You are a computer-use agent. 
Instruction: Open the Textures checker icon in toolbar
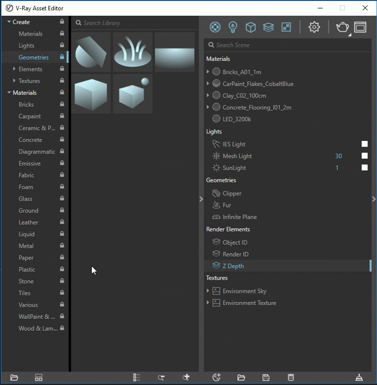(x=286, y=27)
